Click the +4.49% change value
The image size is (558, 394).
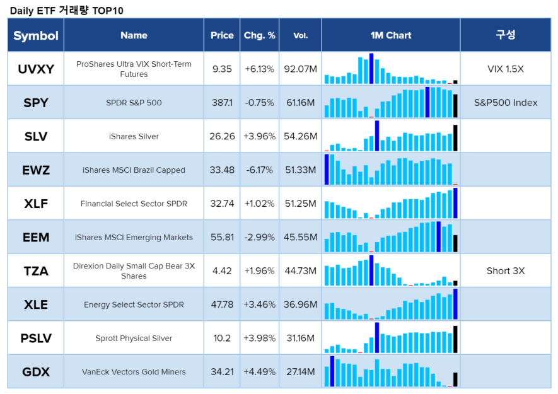tap(259, 372)
